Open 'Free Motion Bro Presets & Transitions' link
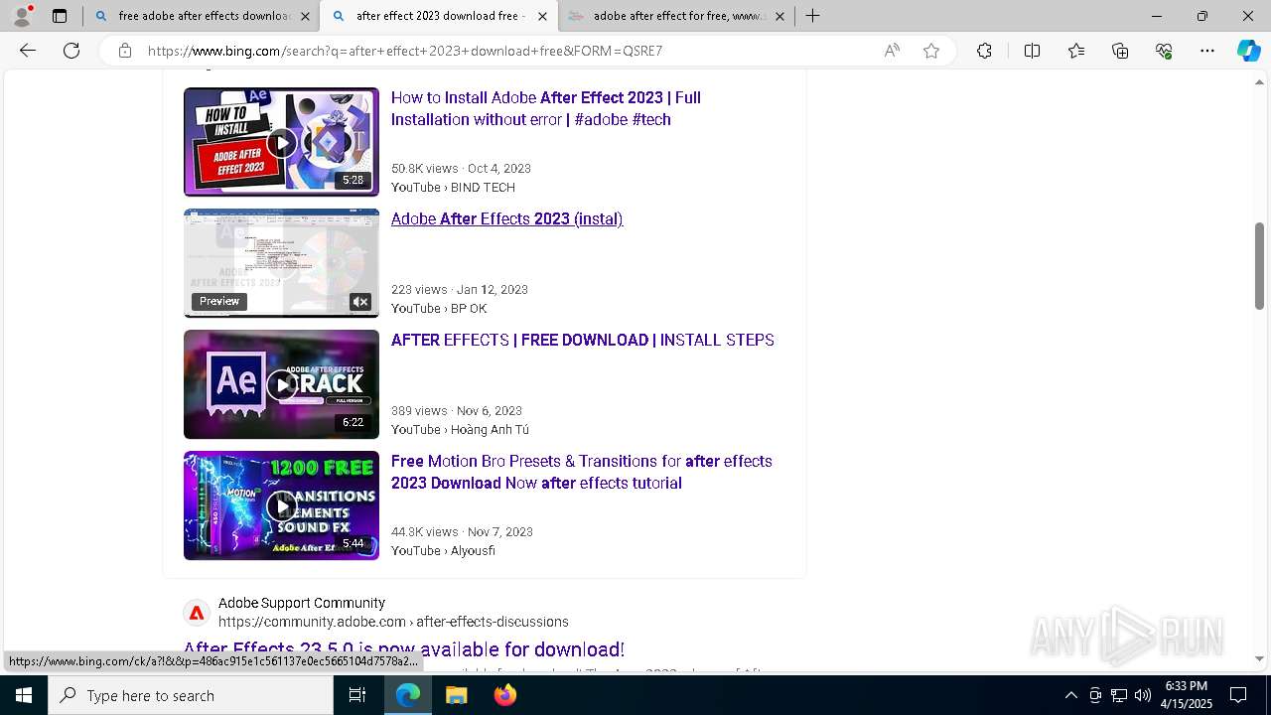 [581, 472]
